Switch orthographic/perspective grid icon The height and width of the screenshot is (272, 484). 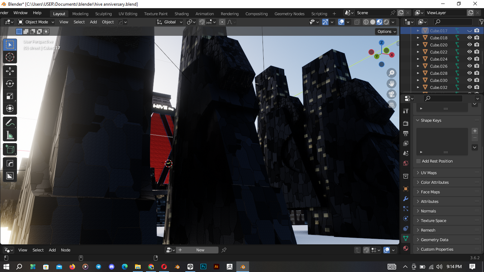coord(392,105)
